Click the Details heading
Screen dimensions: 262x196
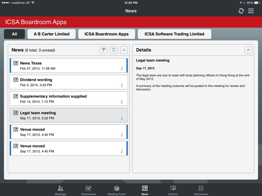(x=144, y=50)
